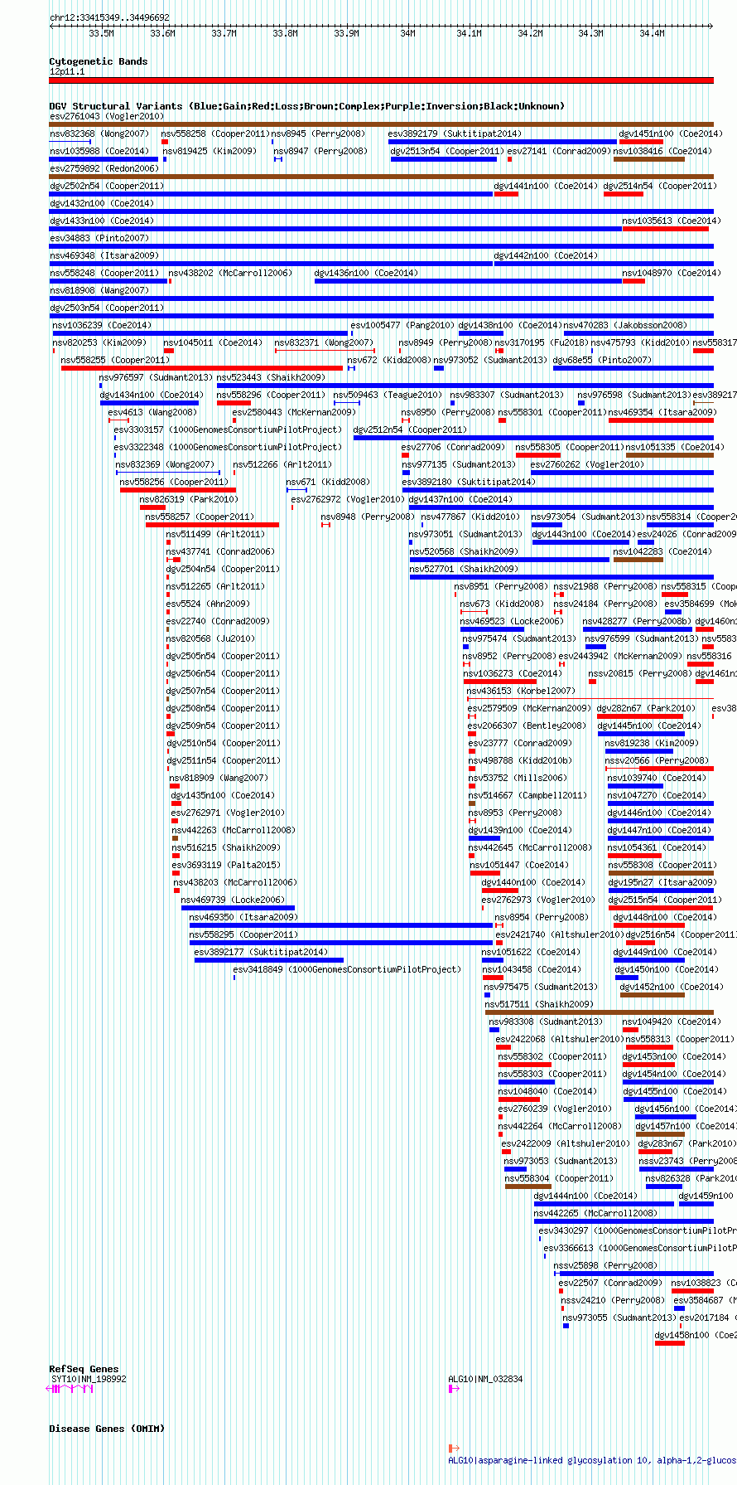Click the brown bar under nsv517511
Screen dimensions: 737x1485
click(599, 1012)
